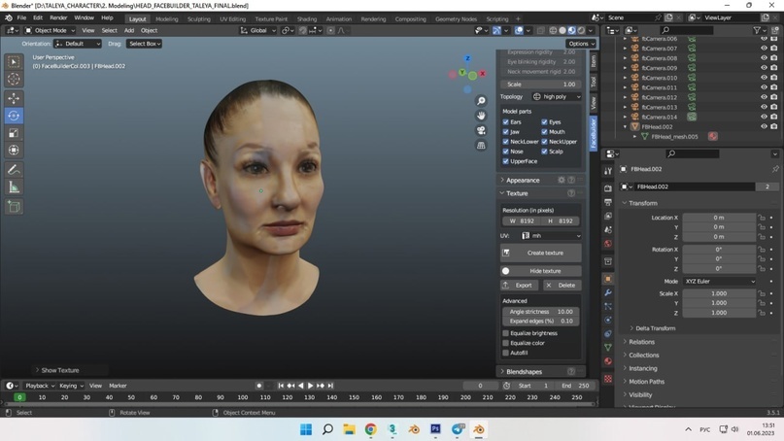Screen dimensions: 784x441
Task: Click the viewport zoom magnifier icon
Action: click(x=481, y=101)
